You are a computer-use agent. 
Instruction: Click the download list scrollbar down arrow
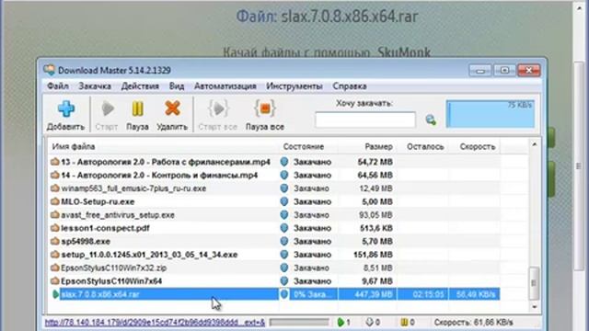tap(534, 307)
